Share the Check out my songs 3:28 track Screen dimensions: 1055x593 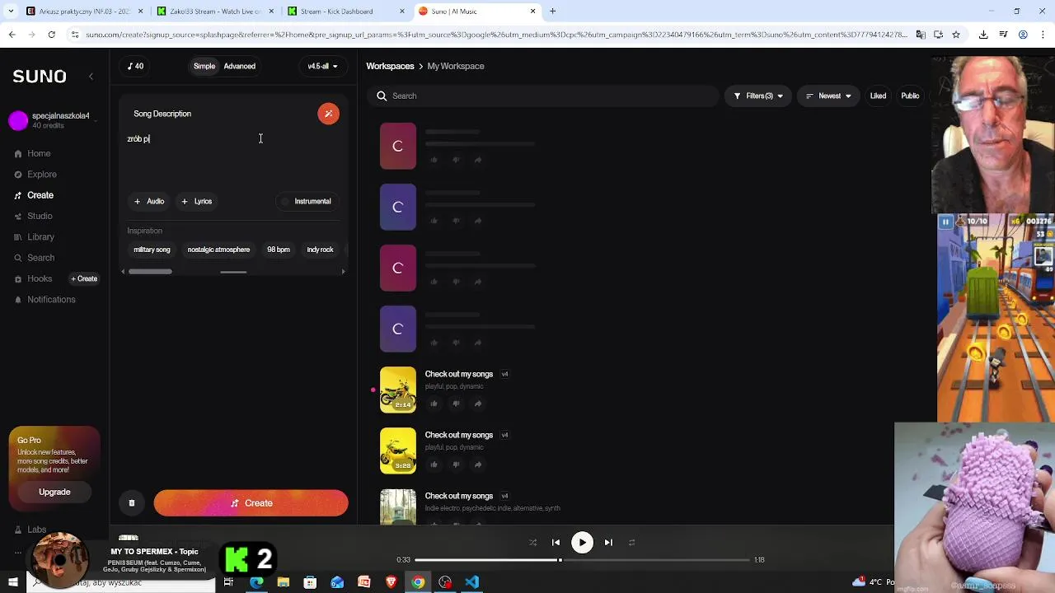tap(478, 465)
